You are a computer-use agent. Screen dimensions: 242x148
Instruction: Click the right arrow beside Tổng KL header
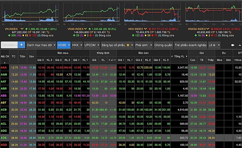point(187,57)
